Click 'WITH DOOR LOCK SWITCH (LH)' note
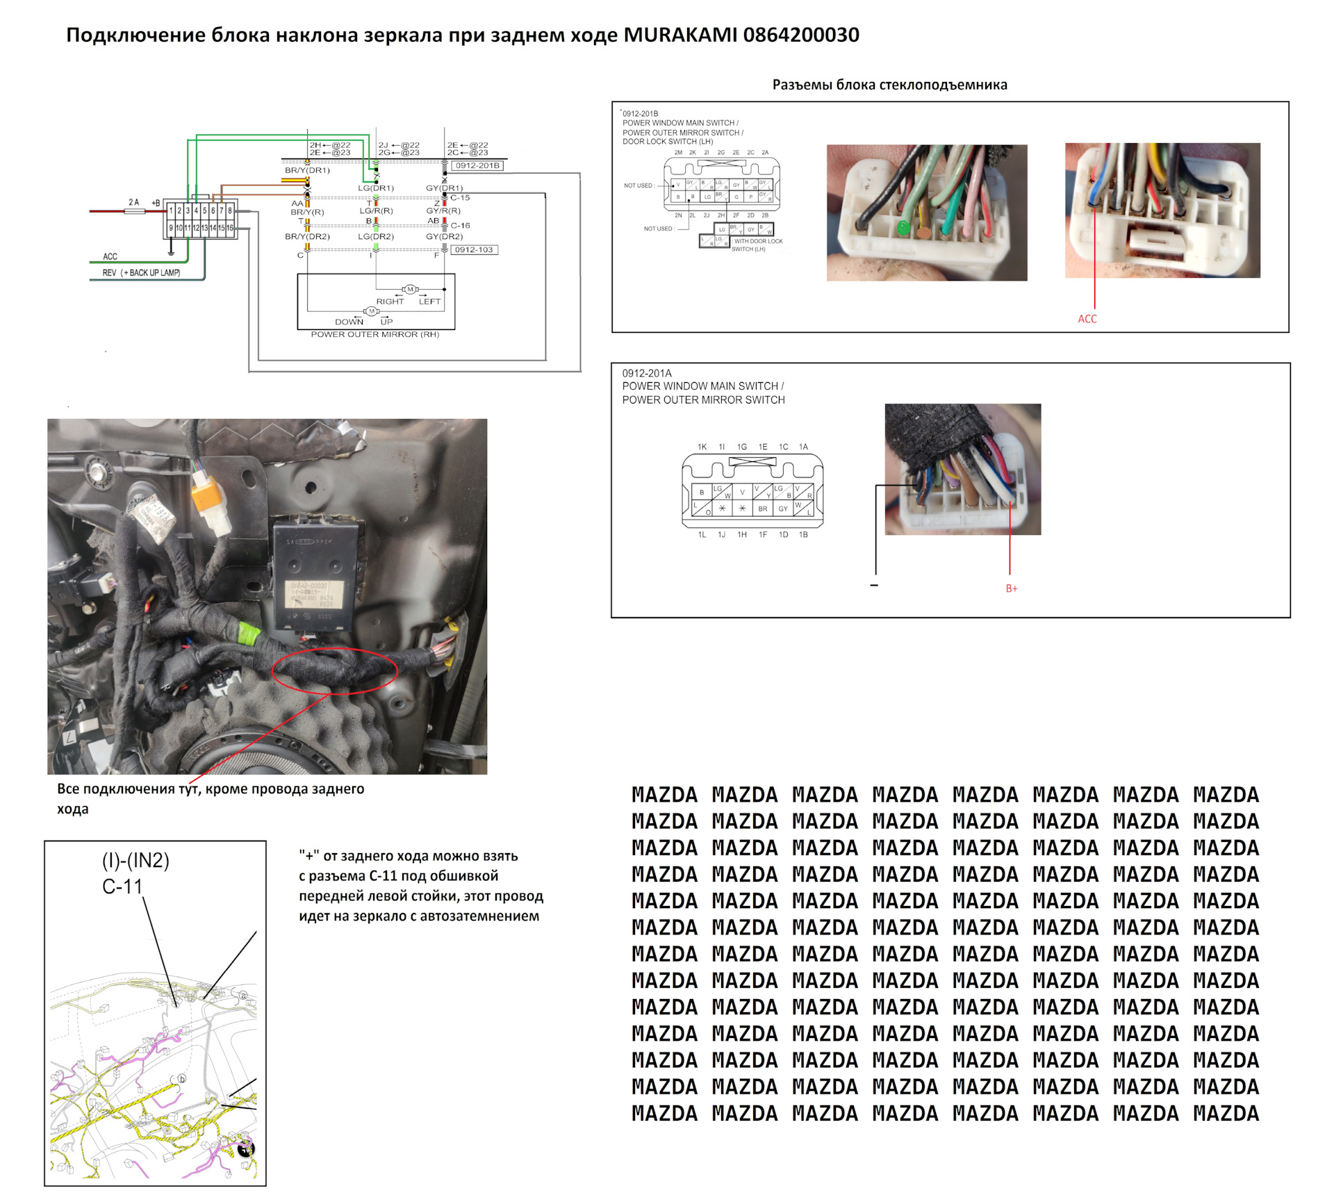This screenshot has height=1195, width=1334. coord(757,245)
